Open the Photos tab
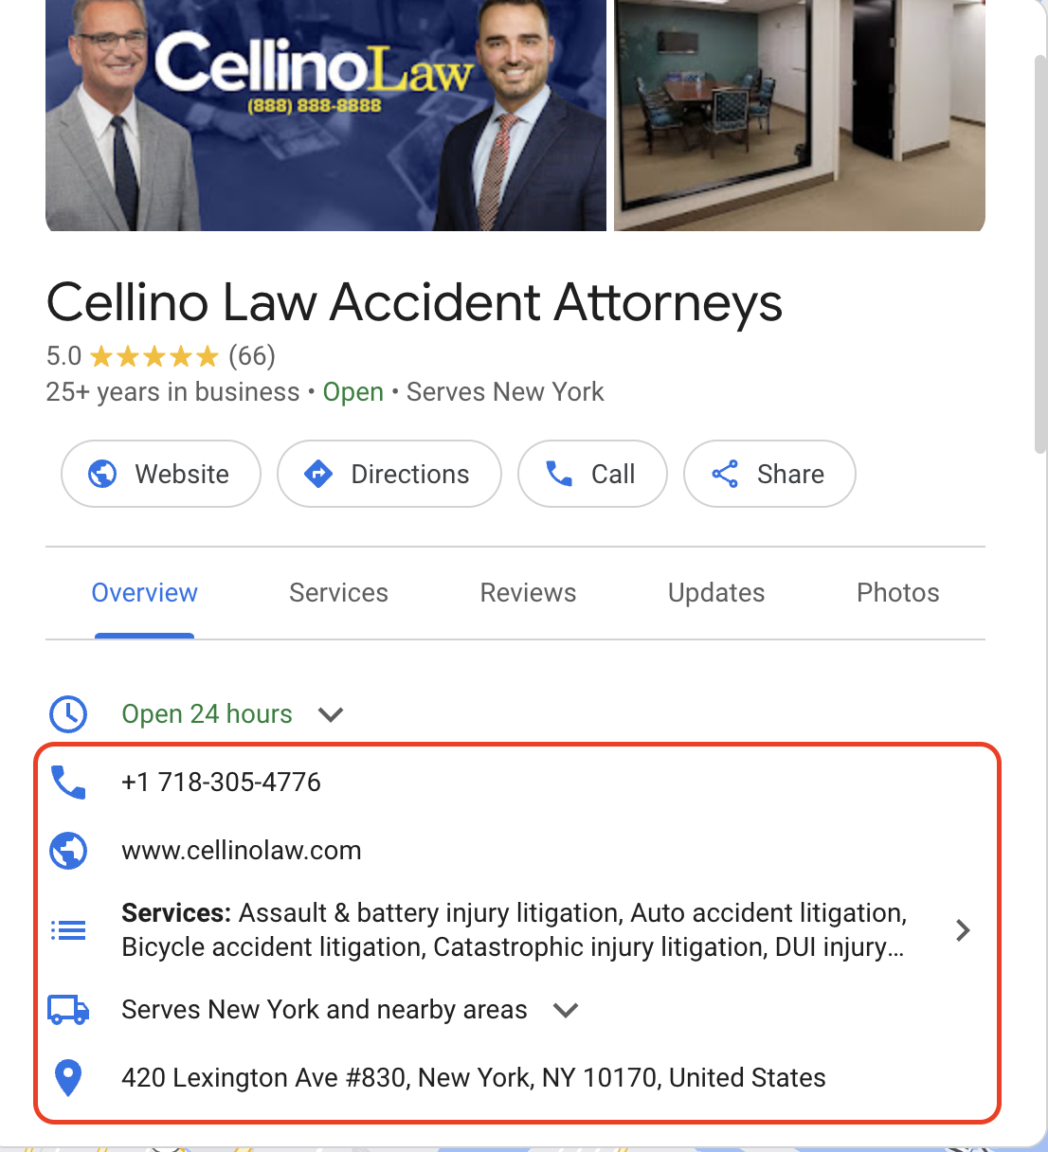This screenshot has height=1152, width=1048. pos(898,593)
